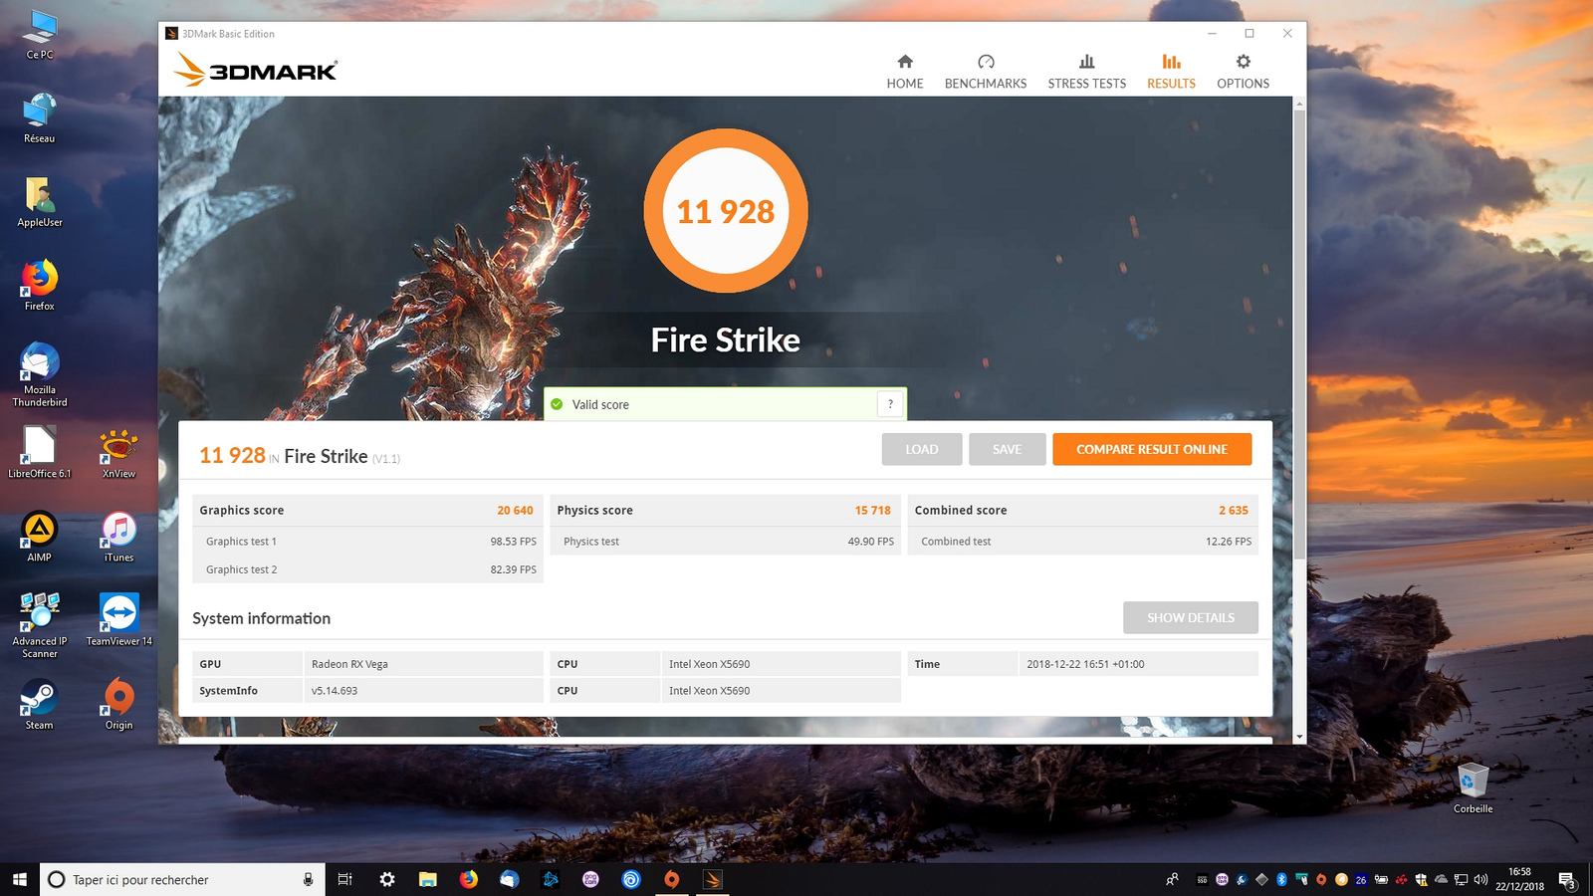The image size is (1593, 896).
Task: Click the 3DMark taskbar button
Action: pyautogui.click(x=712, y=879)
